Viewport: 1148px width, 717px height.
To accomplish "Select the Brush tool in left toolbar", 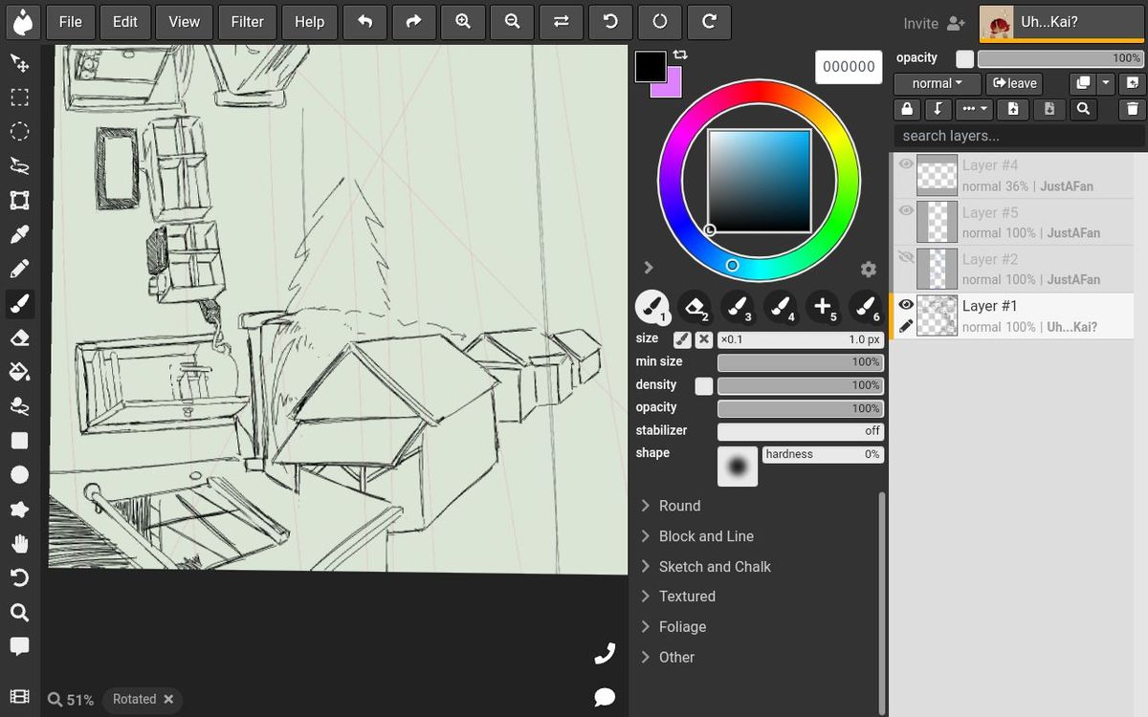I will (x=19, y=304).
